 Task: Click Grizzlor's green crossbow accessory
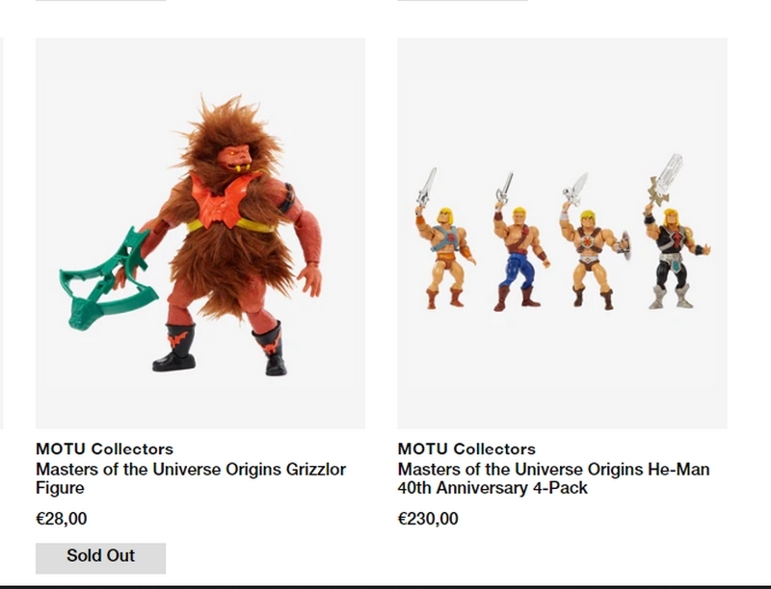pos(106,281)
